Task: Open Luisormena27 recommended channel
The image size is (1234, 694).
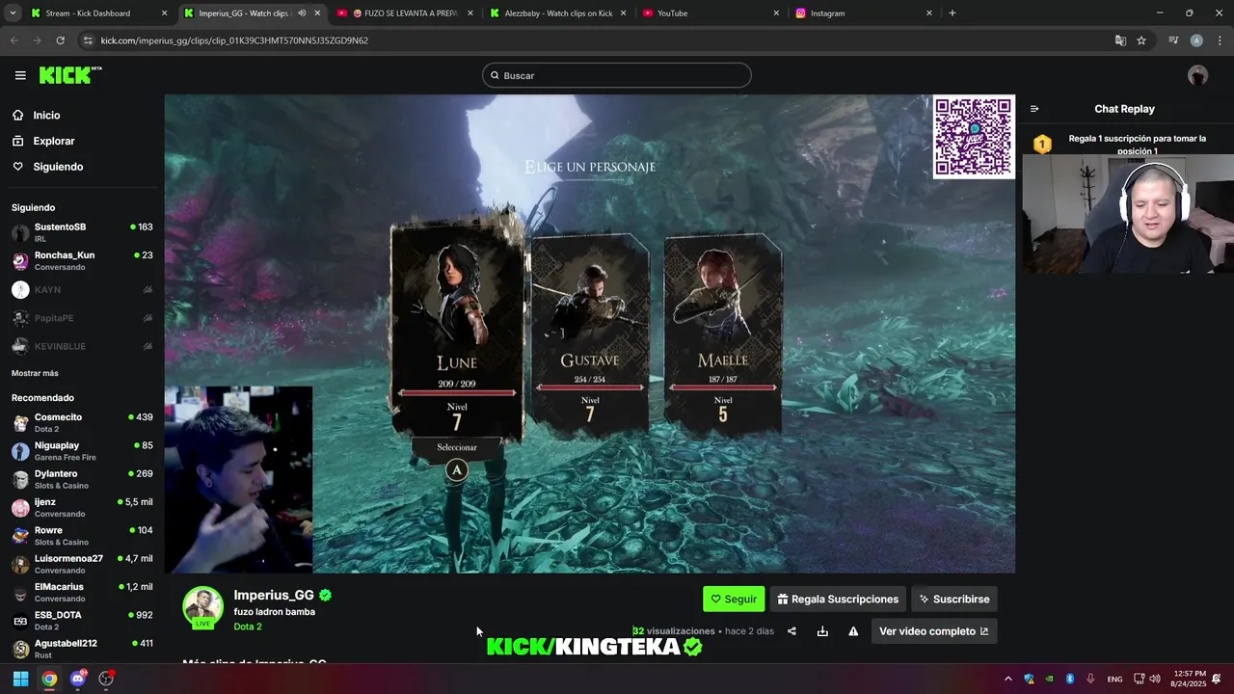Action: coord(82,564)
